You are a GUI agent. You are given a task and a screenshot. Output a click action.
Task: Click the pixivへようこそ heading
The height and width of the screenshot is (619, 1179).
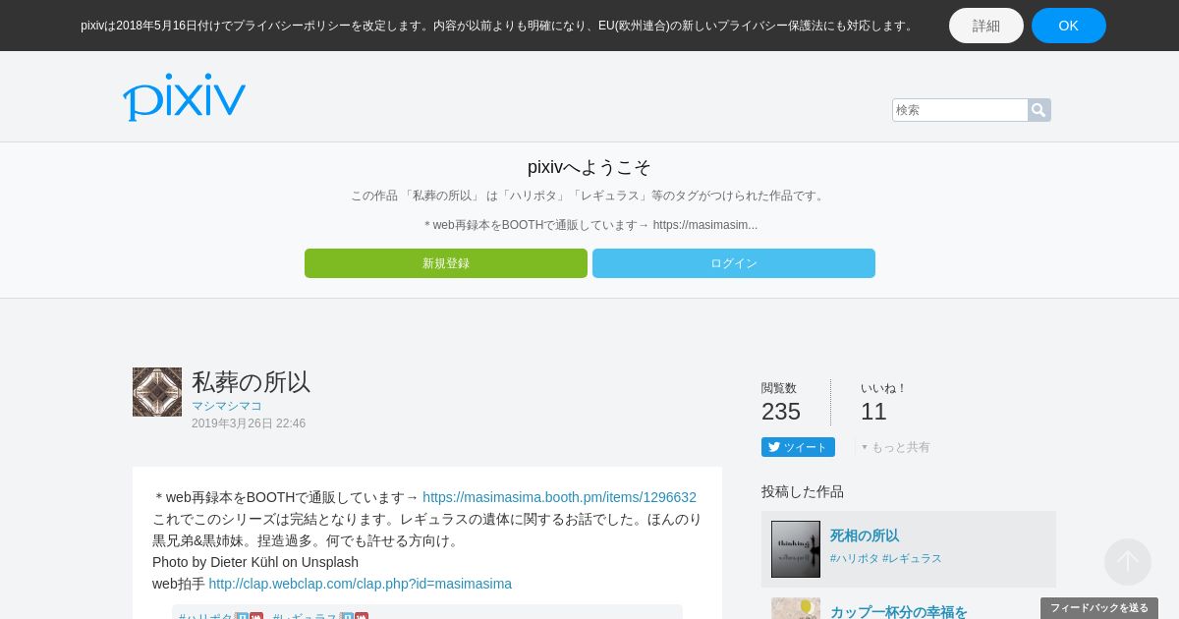[589, 167]
